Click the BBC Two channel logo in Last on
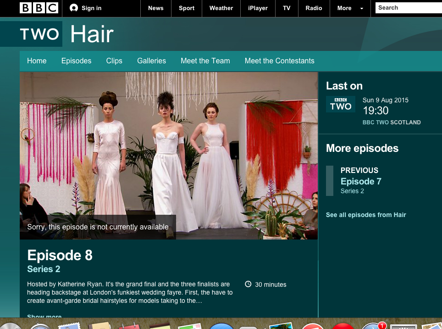 (x=341, y=104)
